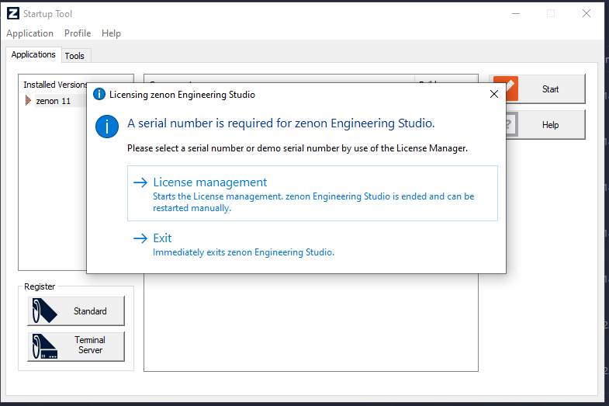Open the Profile menu
609x406 pixels.
coord(78,33)
